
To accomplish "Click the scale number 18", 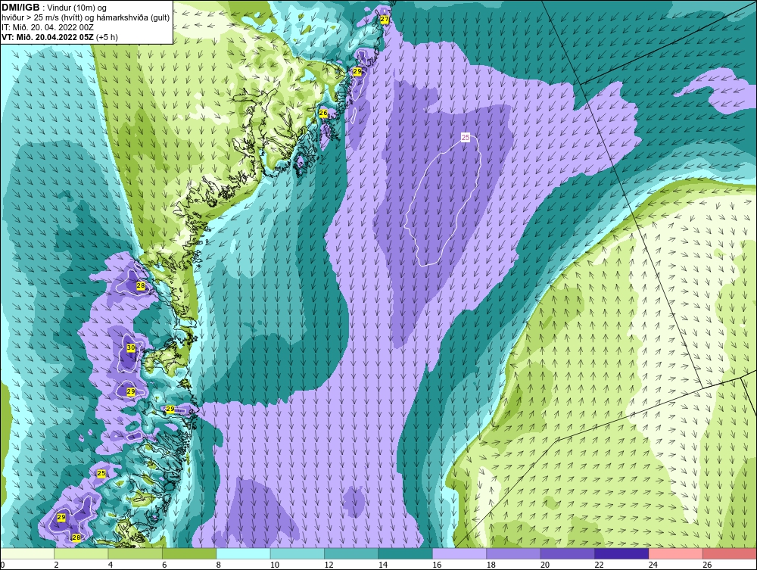I will tap(491, 565).
